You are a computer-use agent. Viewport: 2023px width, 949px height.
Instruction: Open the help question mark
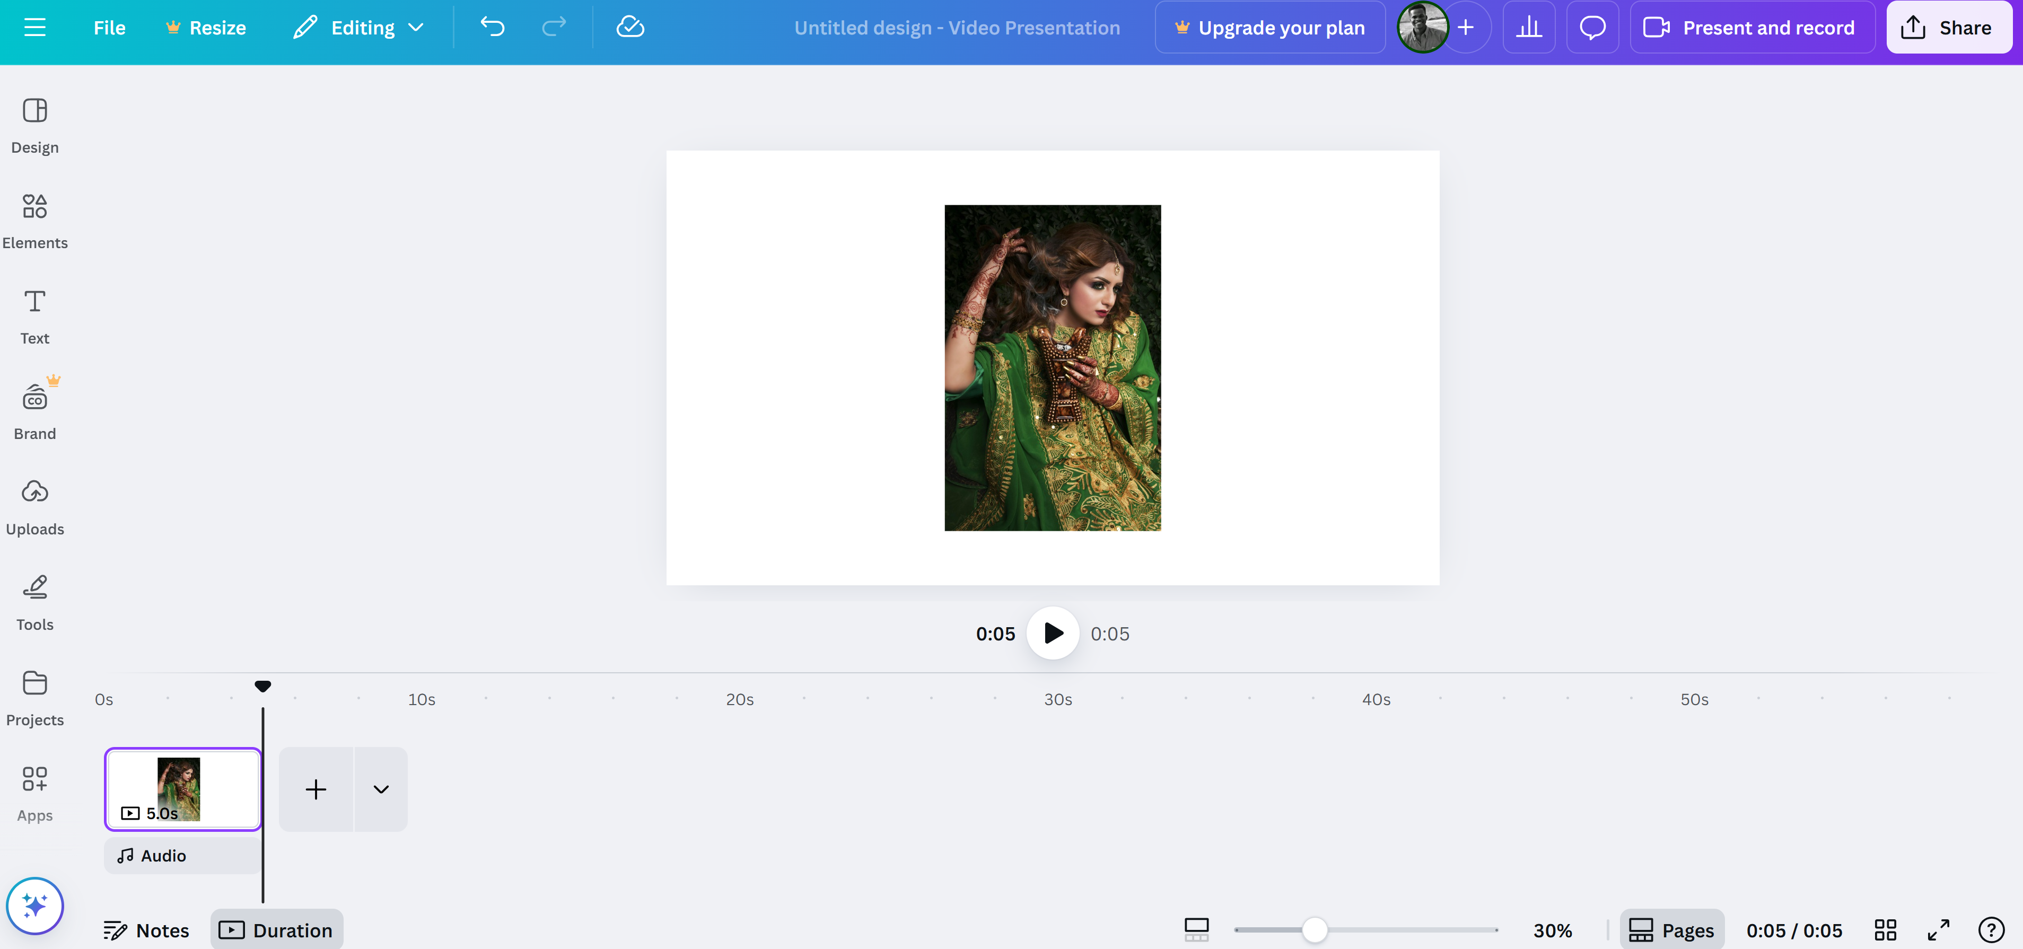(1991, 930)
